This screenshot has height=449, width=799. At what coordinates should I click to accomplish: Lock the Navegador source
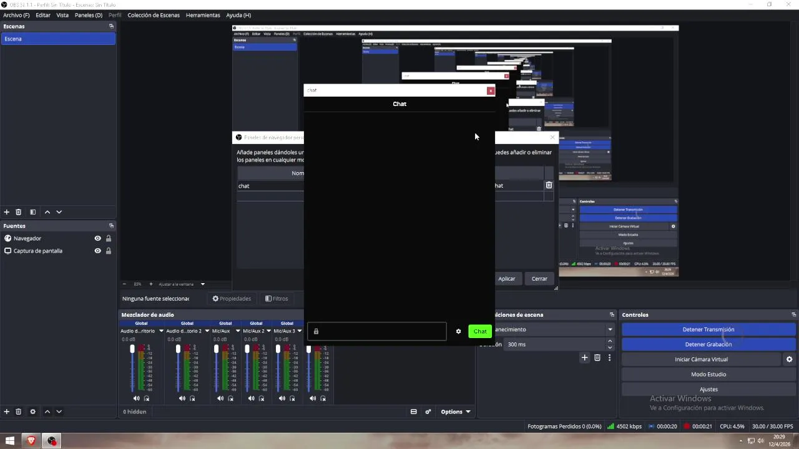tap(109, 238)
